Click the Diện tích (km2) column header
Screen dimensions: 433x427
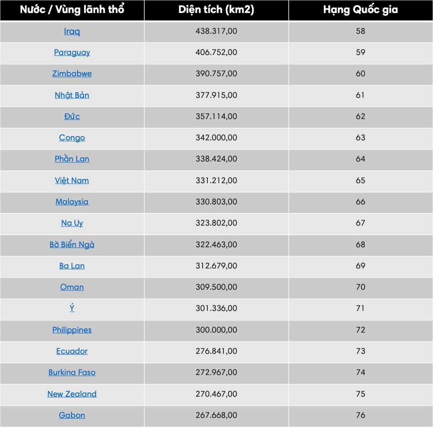[216, 10]
